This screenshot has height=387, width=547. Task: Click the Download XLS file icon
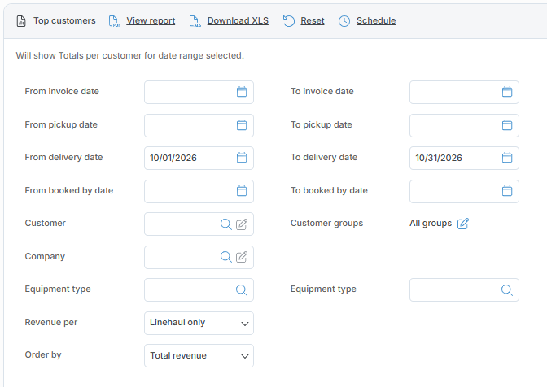tap(195, 21)
